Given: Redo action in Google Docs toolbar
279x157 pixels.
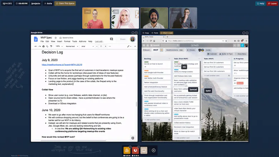Looking at the screenshot, I should click(x=40, y=46).
